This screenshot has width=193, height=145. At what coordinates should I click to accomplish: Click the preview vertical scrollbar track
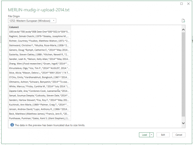click(183, 74)
